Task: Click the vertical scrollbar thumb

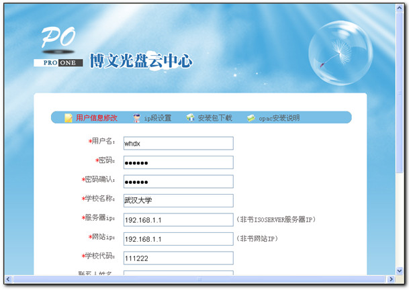Action: (x=400, y=92)
